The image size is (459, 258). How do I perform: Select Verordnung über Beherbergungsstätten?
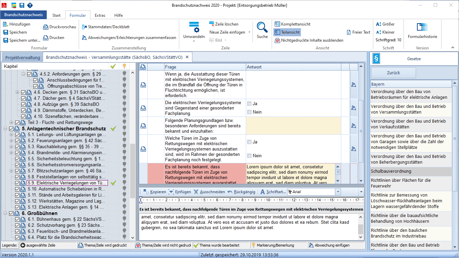tap(411, 159)
